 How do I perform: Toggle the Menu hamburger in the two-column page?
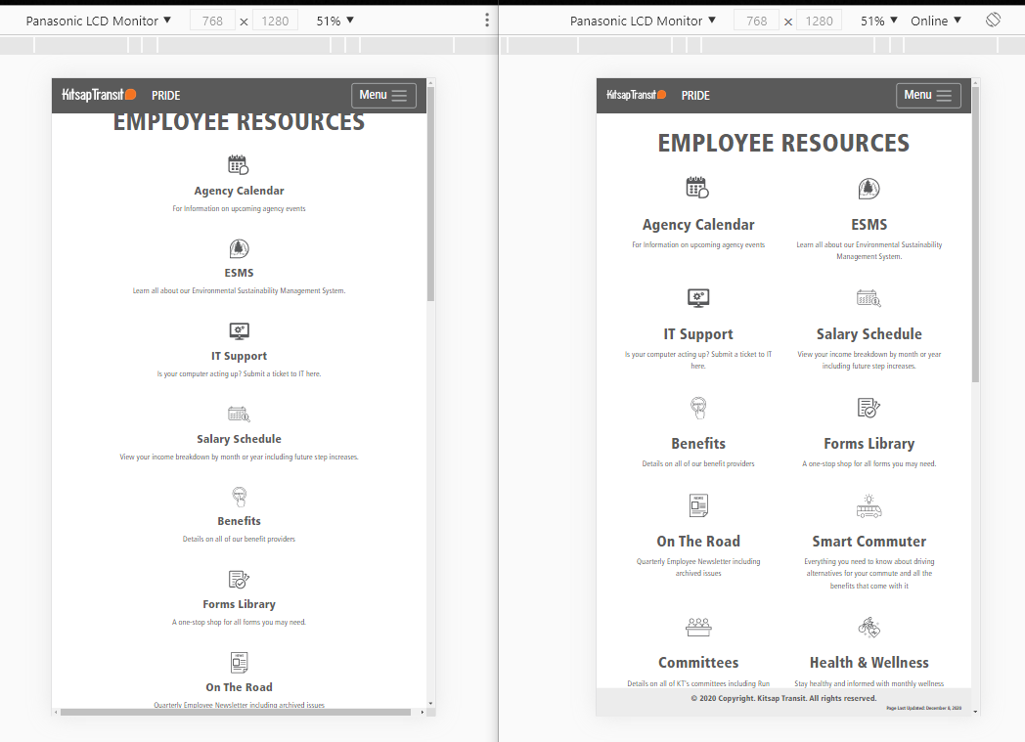[x=928, y=95]
